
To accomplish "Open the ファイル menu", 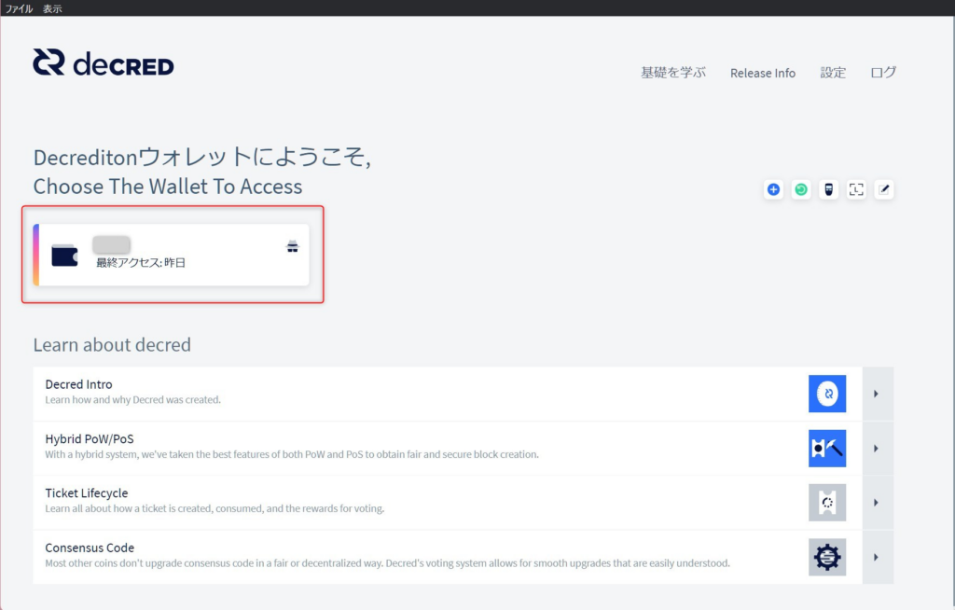I will (x=19, y=8).
